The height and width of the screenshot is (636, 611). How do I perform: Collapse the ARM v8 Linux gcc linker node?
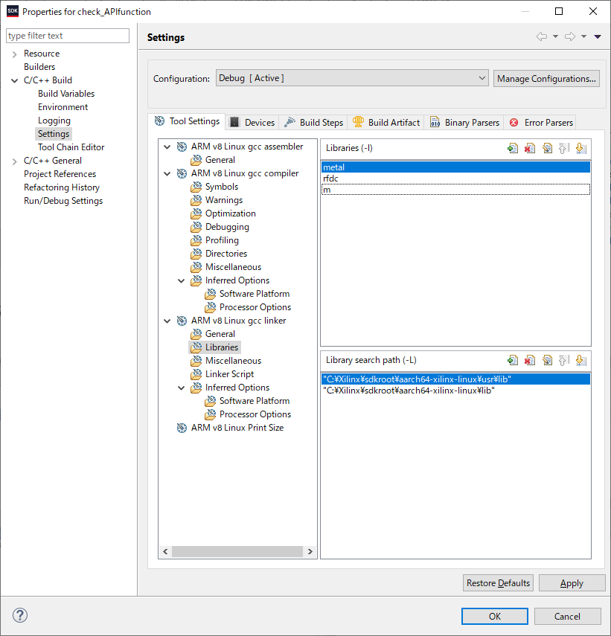tap(167, 321)
